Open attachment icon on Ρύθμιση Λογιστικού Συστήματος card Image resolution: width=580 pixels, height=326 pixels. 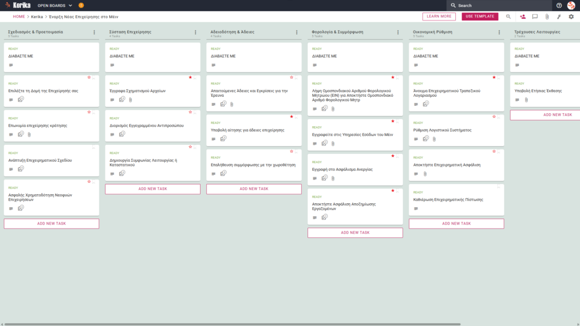pos(434,139)
